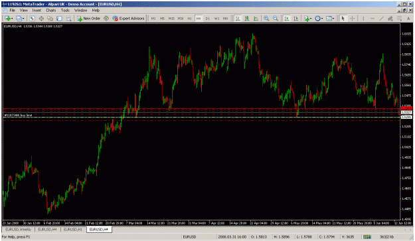Click the C: 1.5794 status value
Viewport: 415px width, 241px height.
[x=327, y=237]
